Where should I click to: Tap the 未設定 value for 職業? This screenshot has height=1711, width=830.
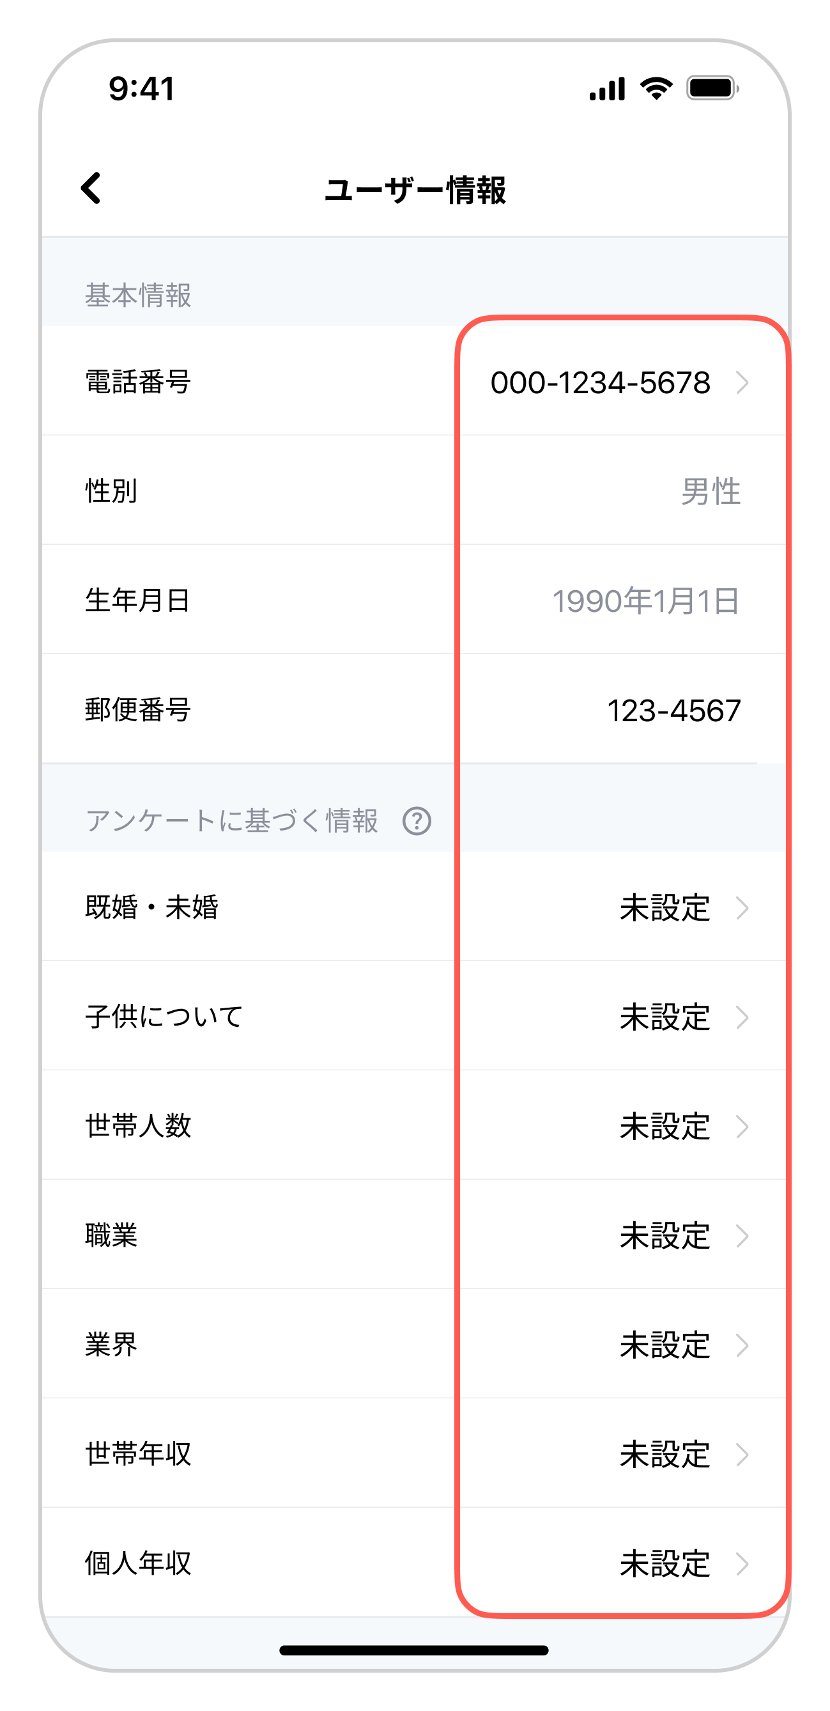665,1236
